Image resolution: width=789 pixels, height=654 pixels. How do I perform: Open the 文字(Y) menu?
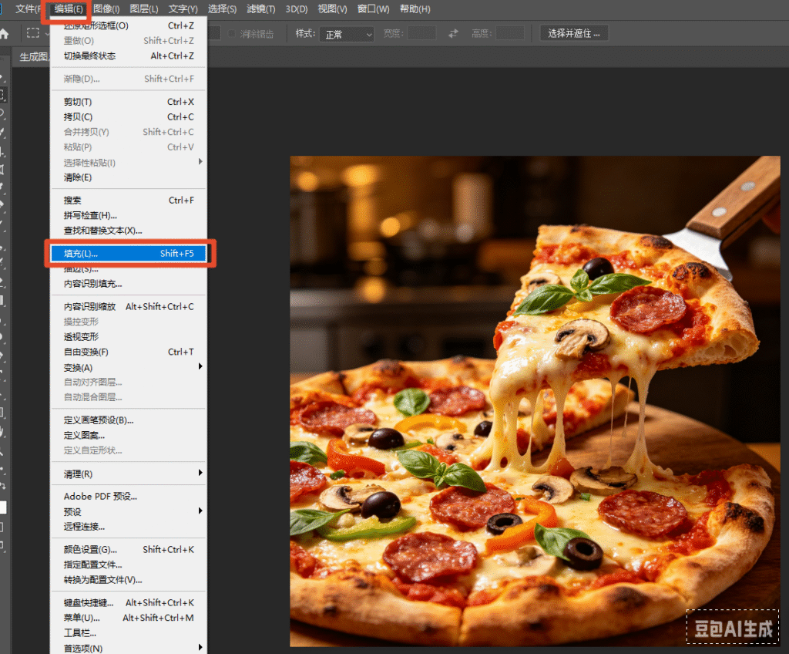click(x=183, y=9)
